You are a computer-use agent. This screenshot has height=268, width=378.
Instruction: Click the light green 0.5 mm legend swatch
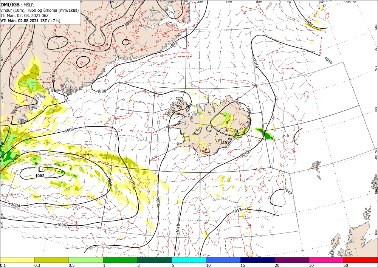point(86,260)
